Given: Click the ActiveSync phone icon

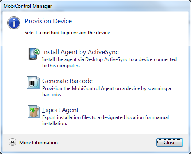Looking at the screenshot, I should click(x=34, y=54).
